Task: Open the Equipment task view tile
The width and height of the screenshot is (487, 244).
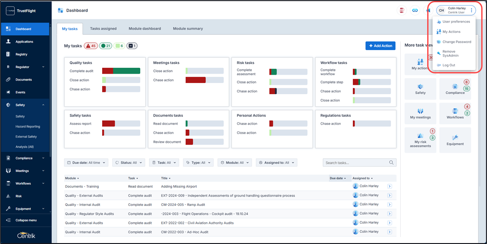Action: [455, 140]
